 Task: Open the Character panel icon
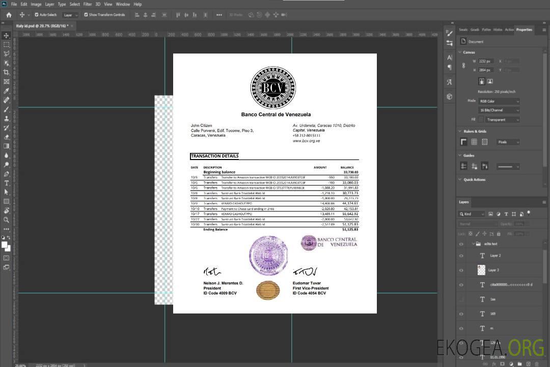pyautogui.click(x=450, y=57)
